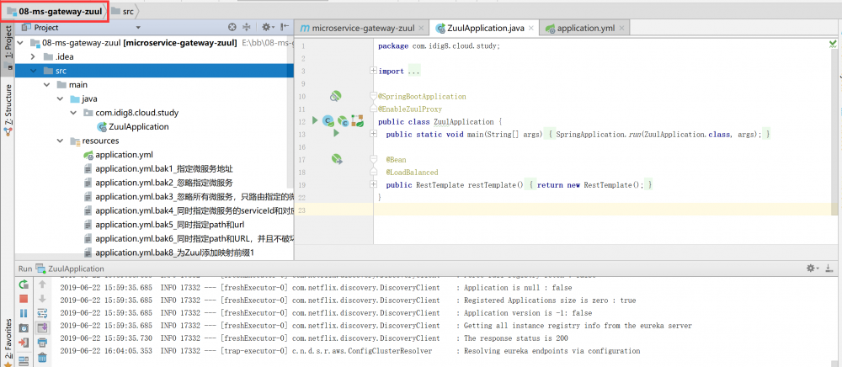Screen dimensions: 842x367
Task: Close the ZuulApplication.java editor tab
Action: point(530,28)
